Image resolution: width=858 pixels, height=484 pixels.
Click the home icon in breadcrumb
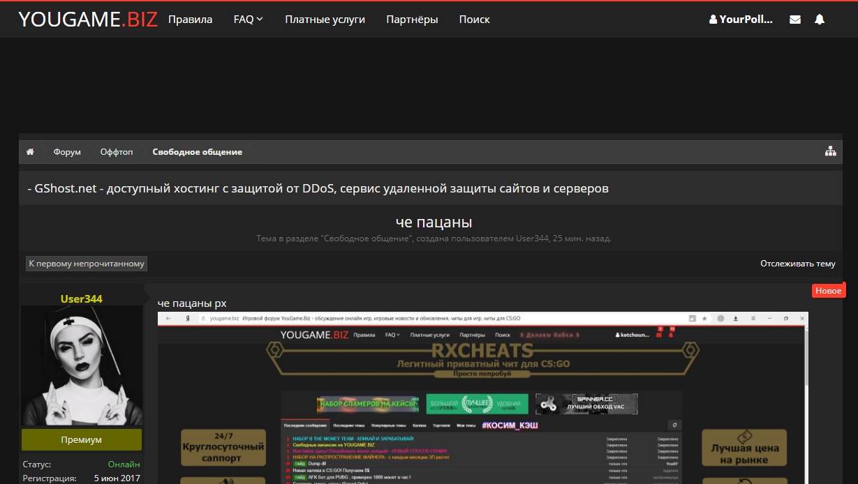[x=31, y=152]
